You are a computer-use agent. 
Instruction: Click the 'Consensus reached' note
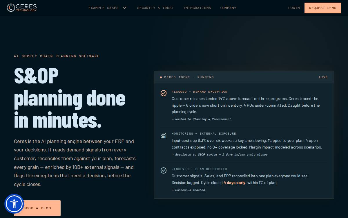tap(188, 190)
